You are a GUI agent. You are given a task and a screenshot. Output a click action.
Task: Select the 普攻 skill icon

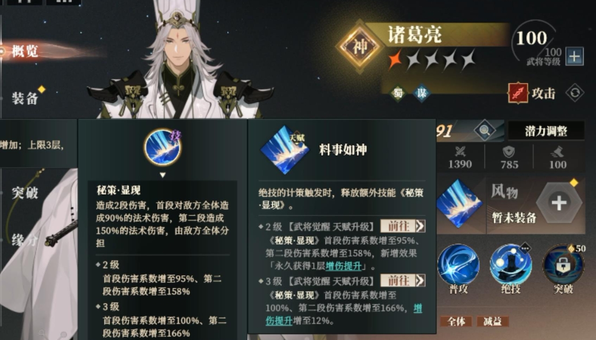coord(458,265)
